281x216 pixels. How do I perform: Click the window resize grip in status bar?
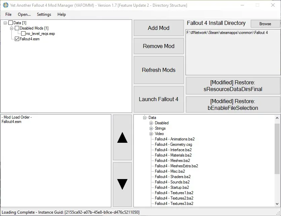pos(278,213)
